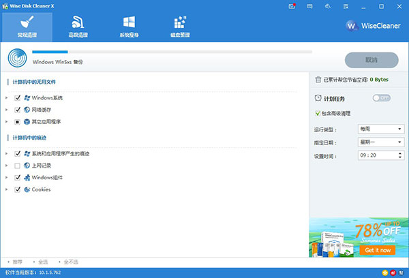Click the Cookies item icon

point(27,189)
